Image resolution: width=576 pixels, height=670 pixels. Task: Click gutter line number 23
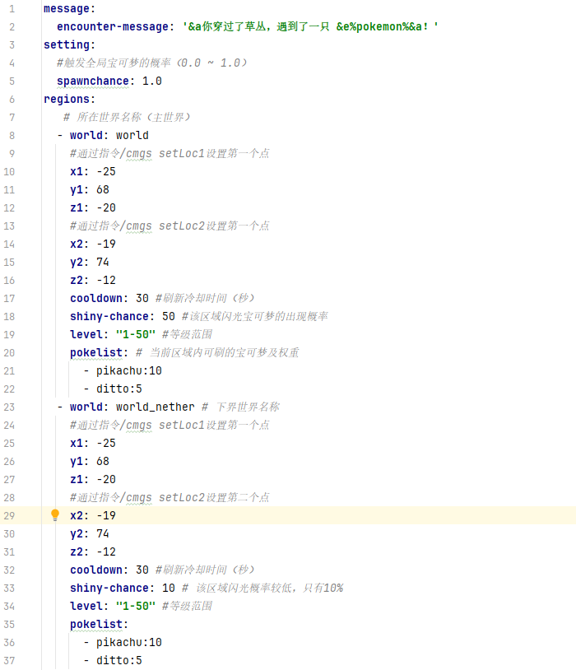pos(9,407)
